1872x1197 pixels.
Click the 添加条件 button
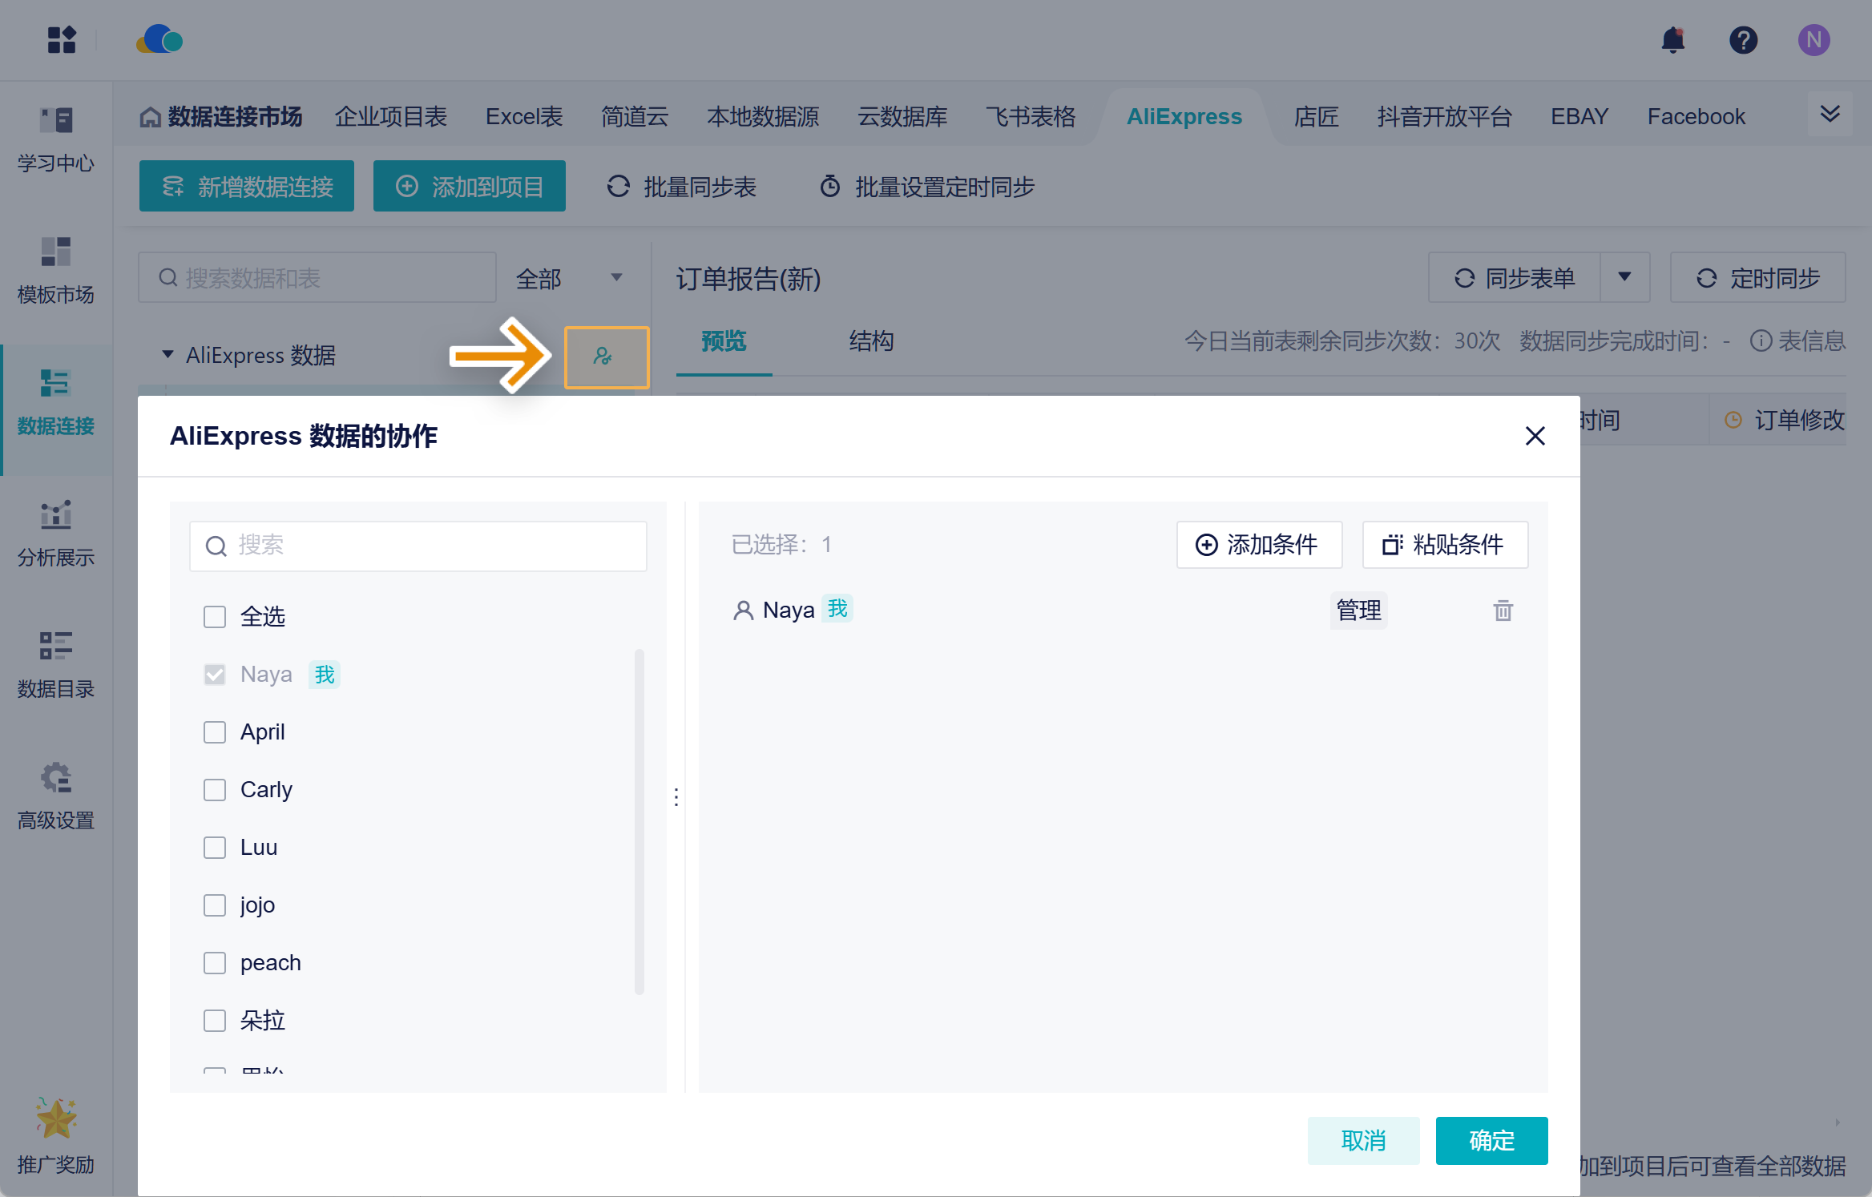(x=1258, y=545)
